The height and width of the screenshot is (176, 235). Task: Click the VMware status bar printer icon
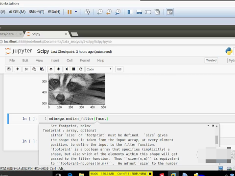229,168
